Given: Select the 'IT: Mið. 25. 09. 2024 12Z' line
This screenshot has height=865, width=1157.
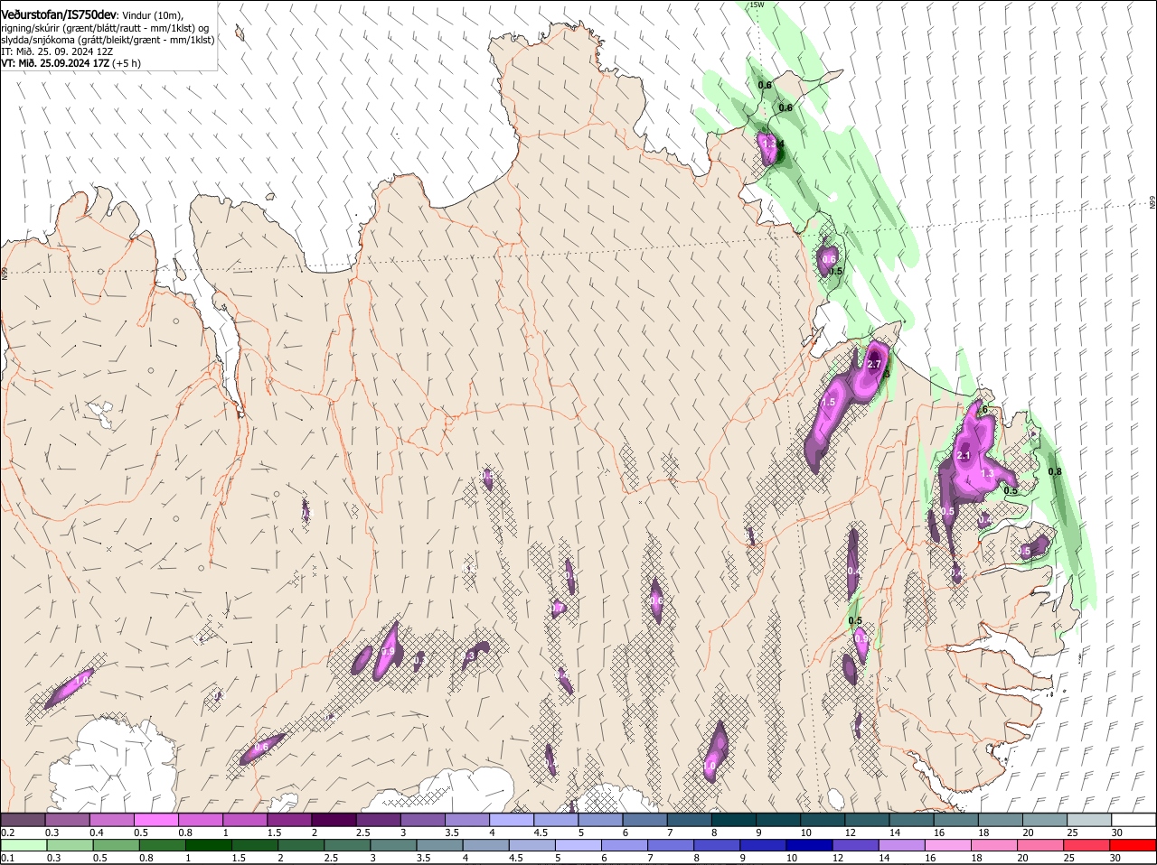Looking at the screenshot, I should [56, 51].
